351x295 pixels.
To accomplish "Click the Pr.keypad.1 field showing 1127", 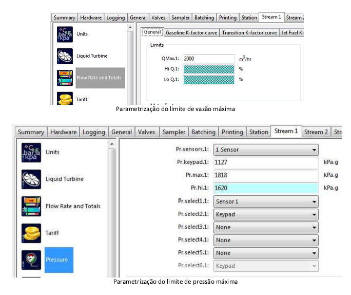I will click(266, 162).
